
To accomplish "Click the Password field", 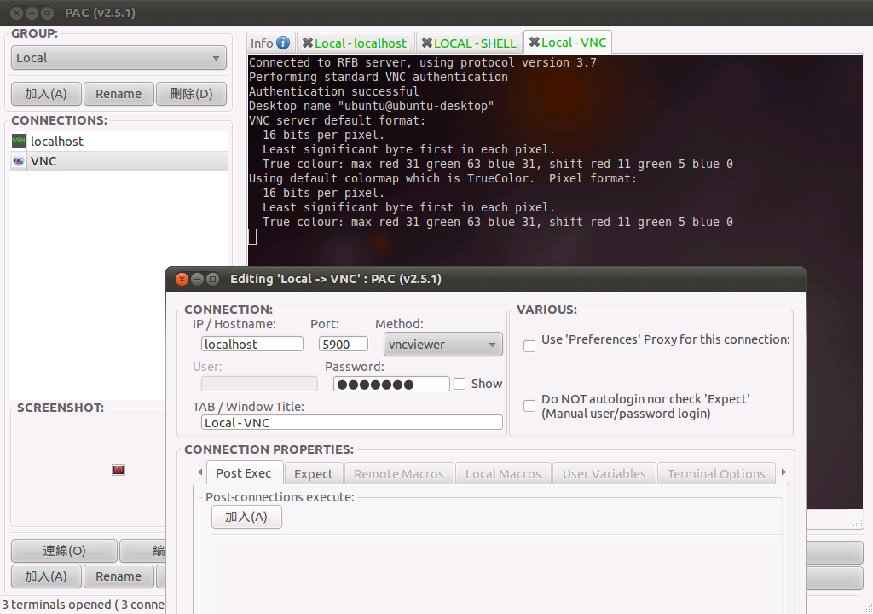I will click(391, 384).
